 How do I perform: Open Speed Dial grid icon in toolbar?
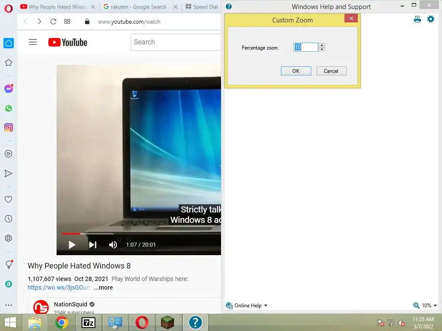click(67, 22)
